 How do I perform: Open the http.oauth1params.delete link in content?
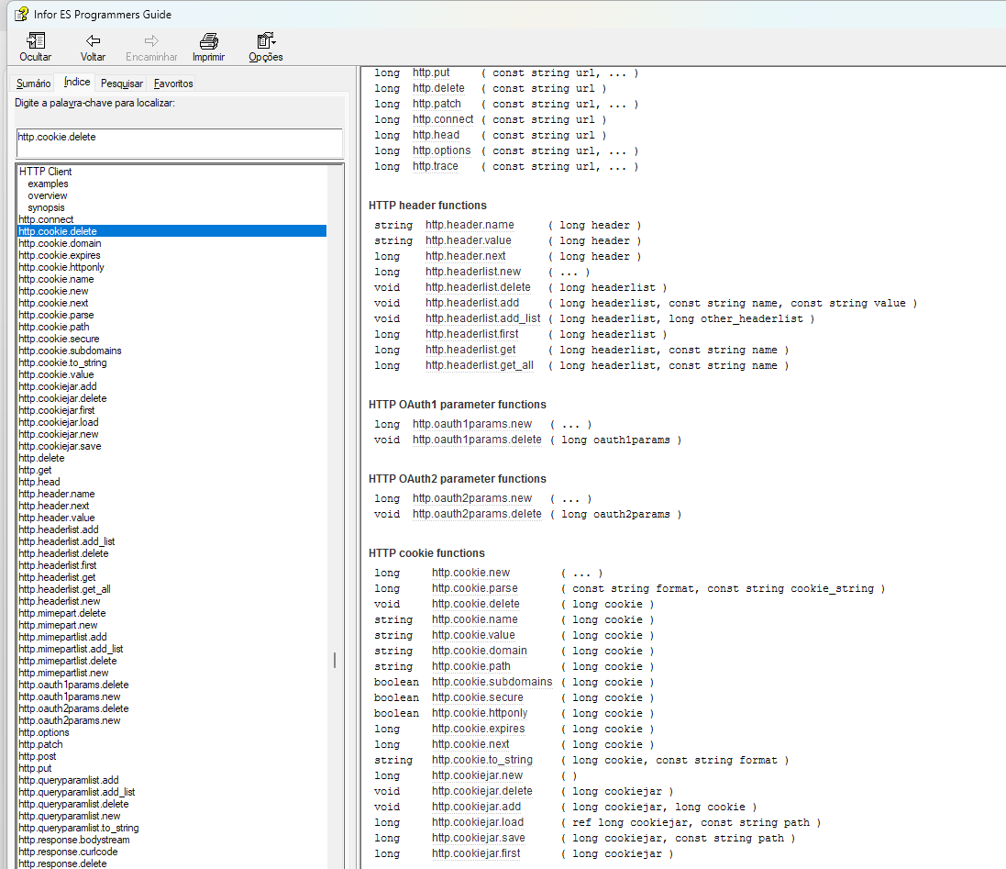coord(478,440)
